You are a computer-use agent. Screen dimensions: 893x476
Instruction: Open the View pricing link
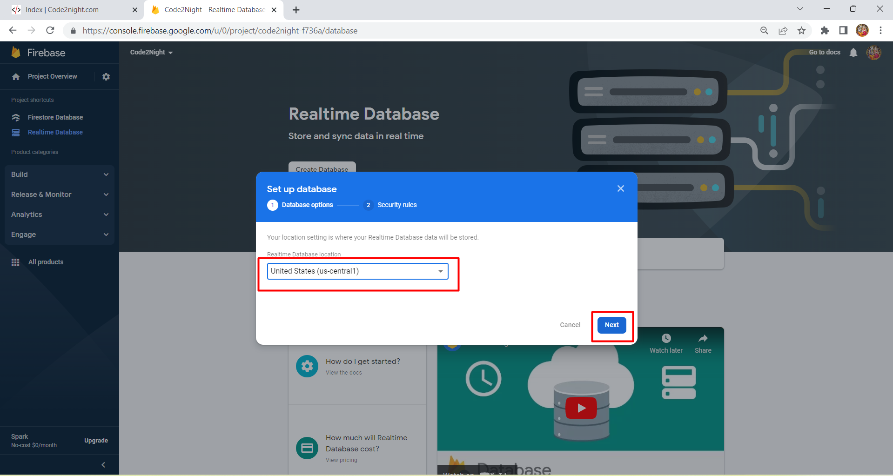click(342, 460)
